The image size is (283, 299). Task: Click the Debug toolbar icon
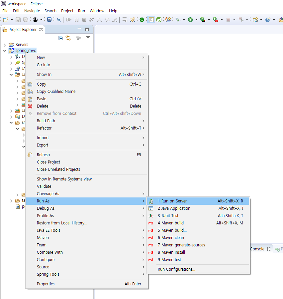pos(178,20)
